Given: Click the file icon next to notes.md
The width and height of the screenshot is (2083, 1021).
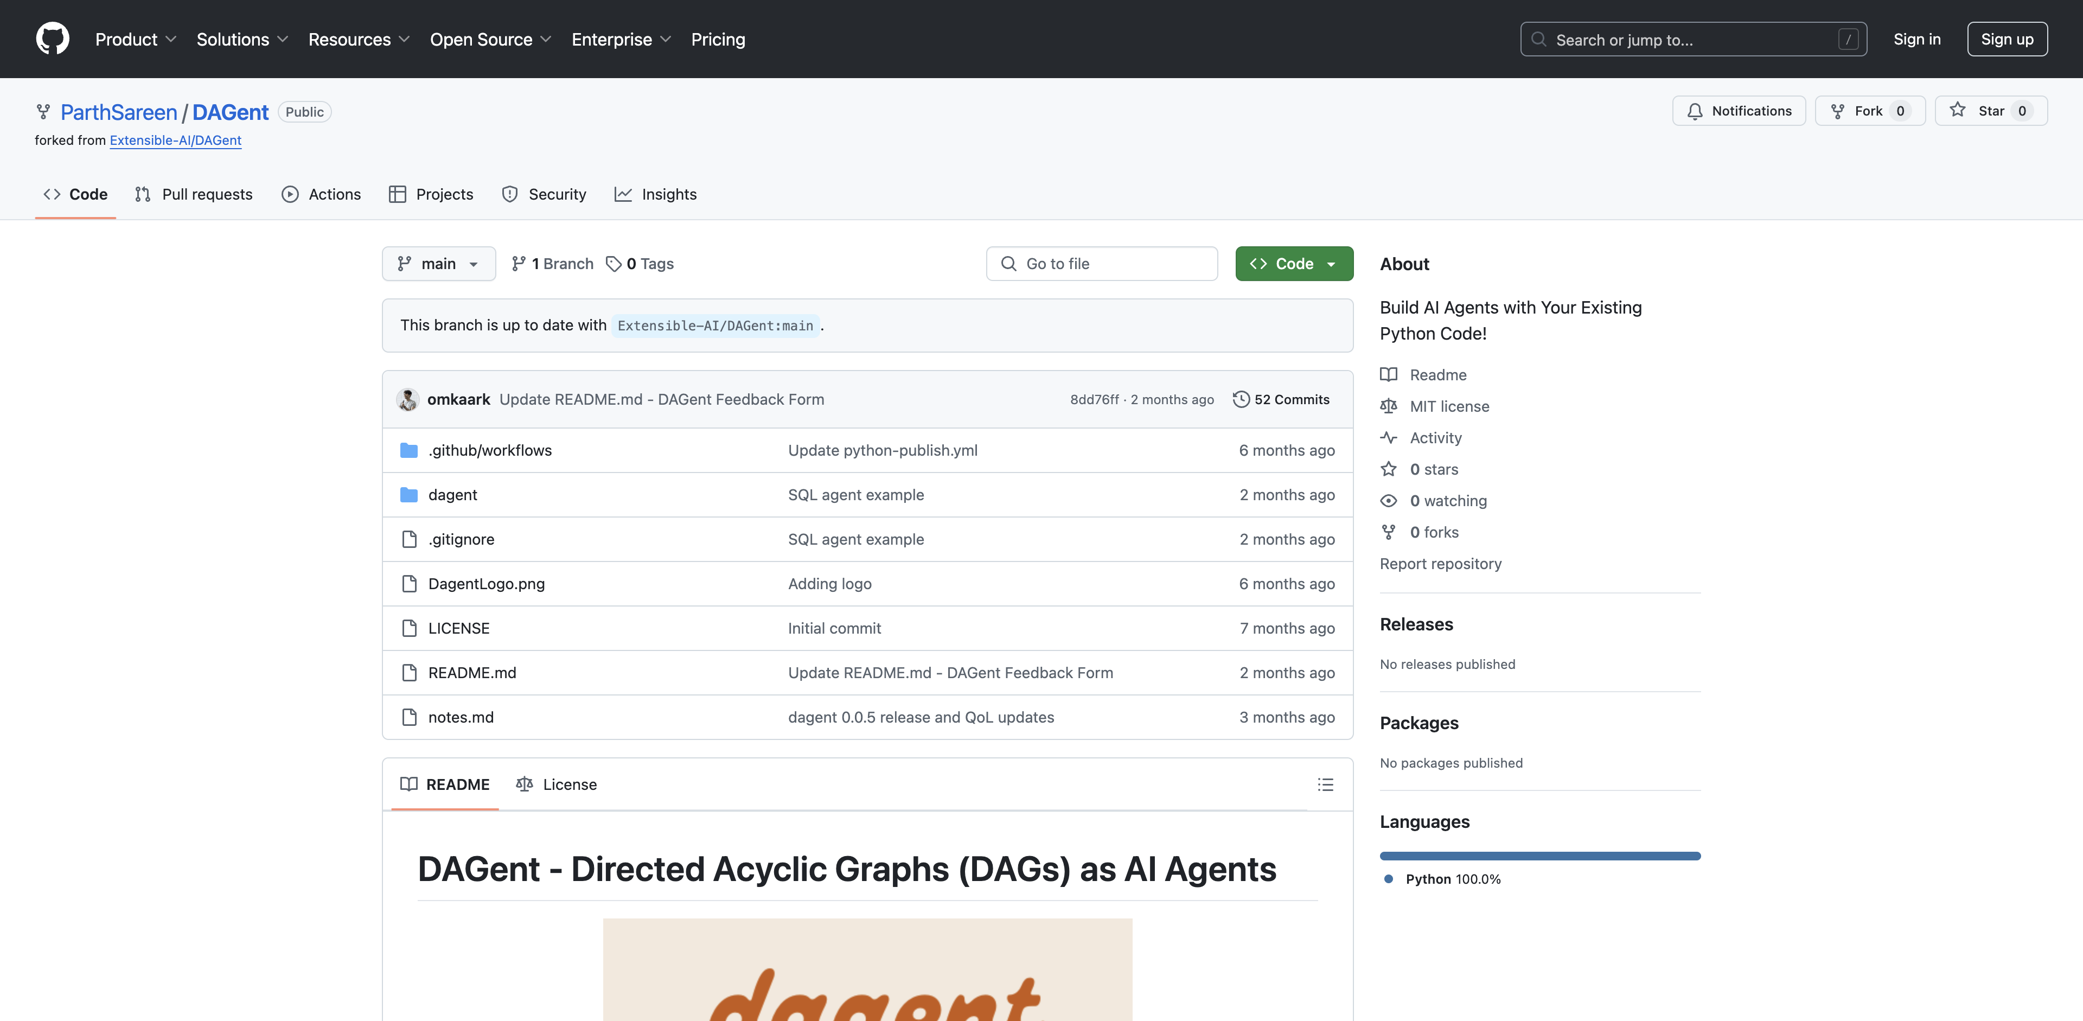Looking at the screenshot, I should coord(409,717).
